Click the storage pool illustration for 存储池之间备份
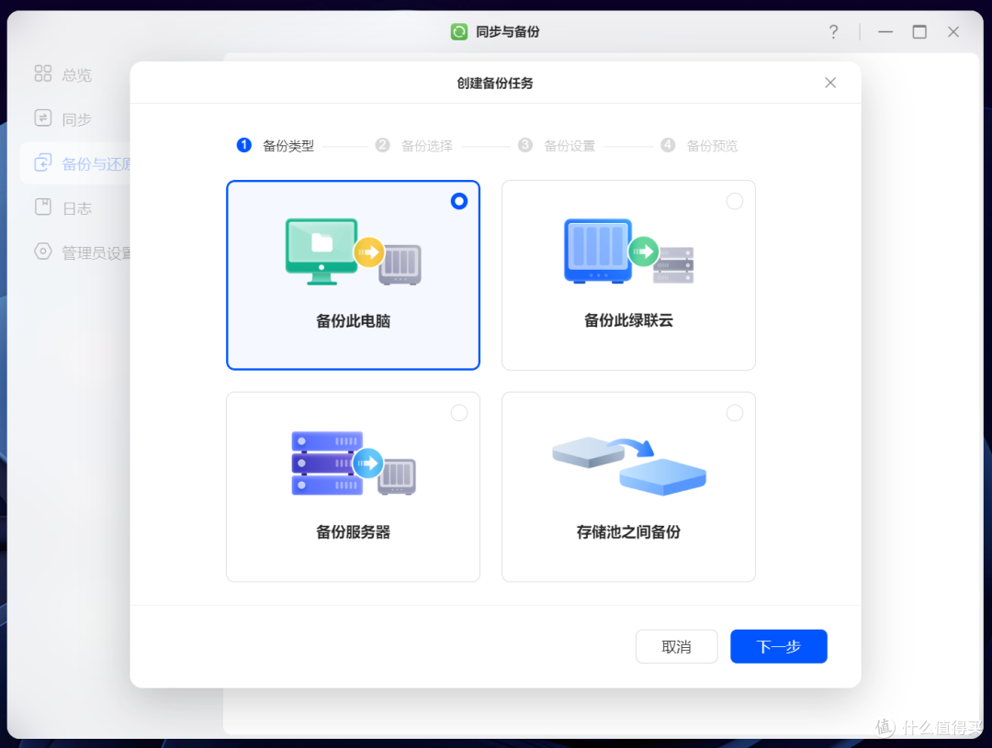Image resolution: width=992 pixels, height=748 pixels. coord(629,465)
